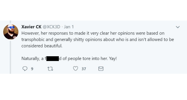Open the @XCK3D handle link
Image resolution: width=187 pixels, height=100 pixels.
point(52,27)
